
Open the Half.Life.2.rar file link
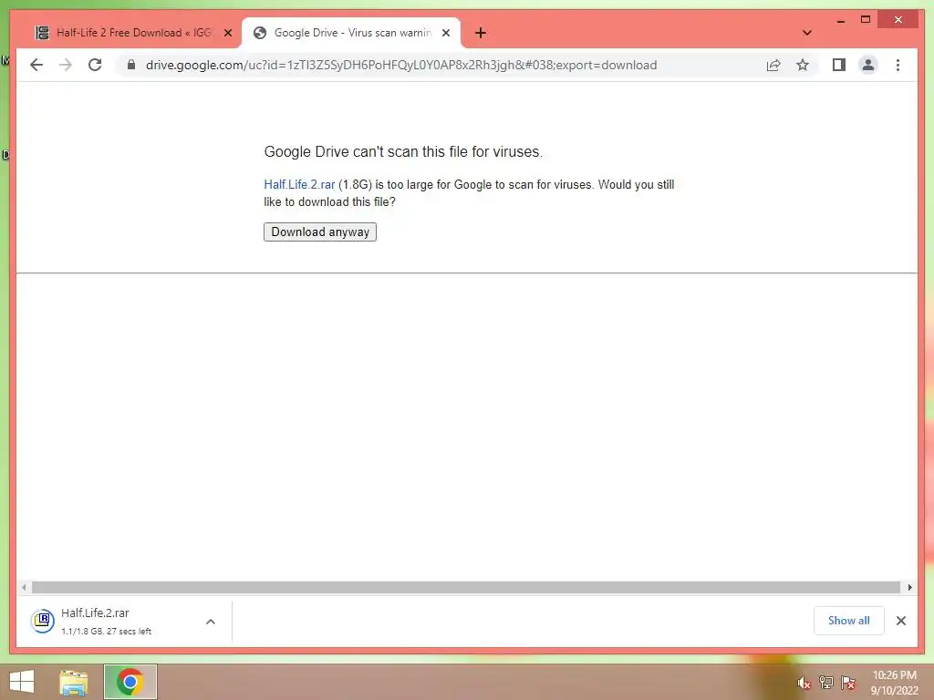point(299,184)
